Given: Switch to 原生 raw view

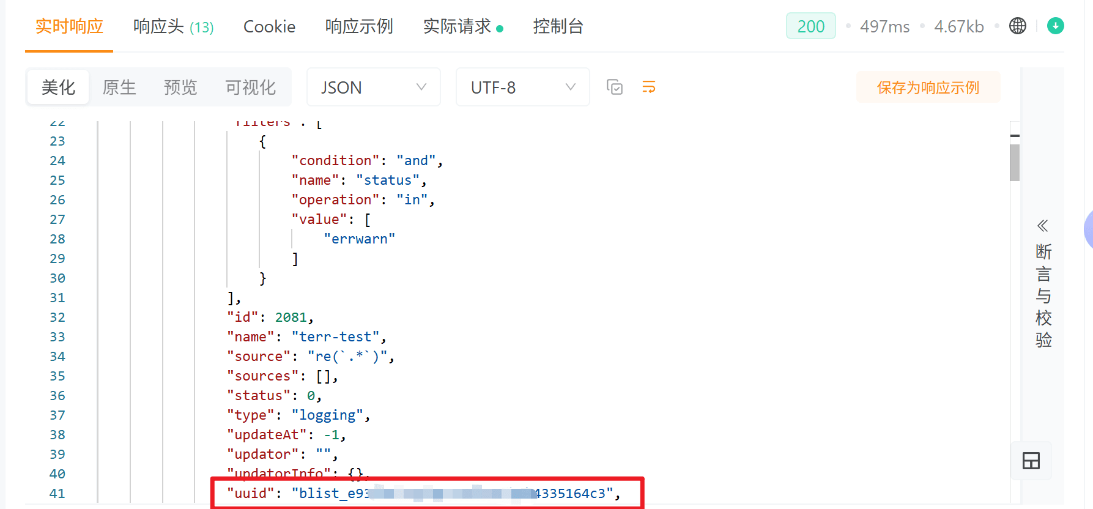Looking at the screenshot, I should point(119,87).
